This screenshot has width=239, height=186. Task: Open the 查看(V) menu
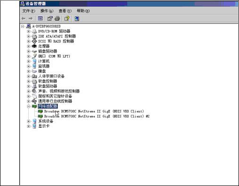pos(65,11)
